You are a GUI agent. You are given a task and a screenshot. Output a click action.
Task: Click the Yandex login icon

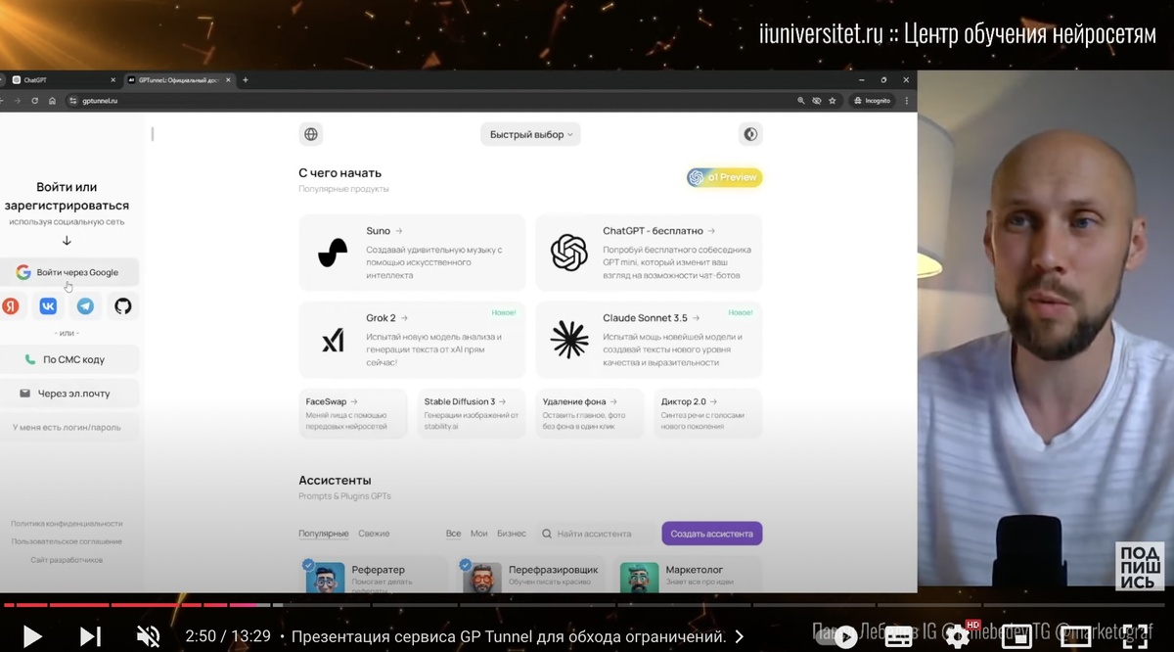(11, 306)
